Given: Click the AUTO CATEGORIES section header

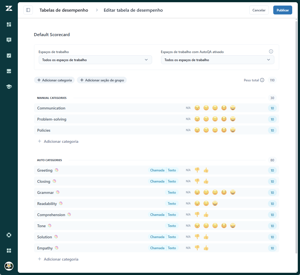Looking at the screenshot, I should 50,160.
